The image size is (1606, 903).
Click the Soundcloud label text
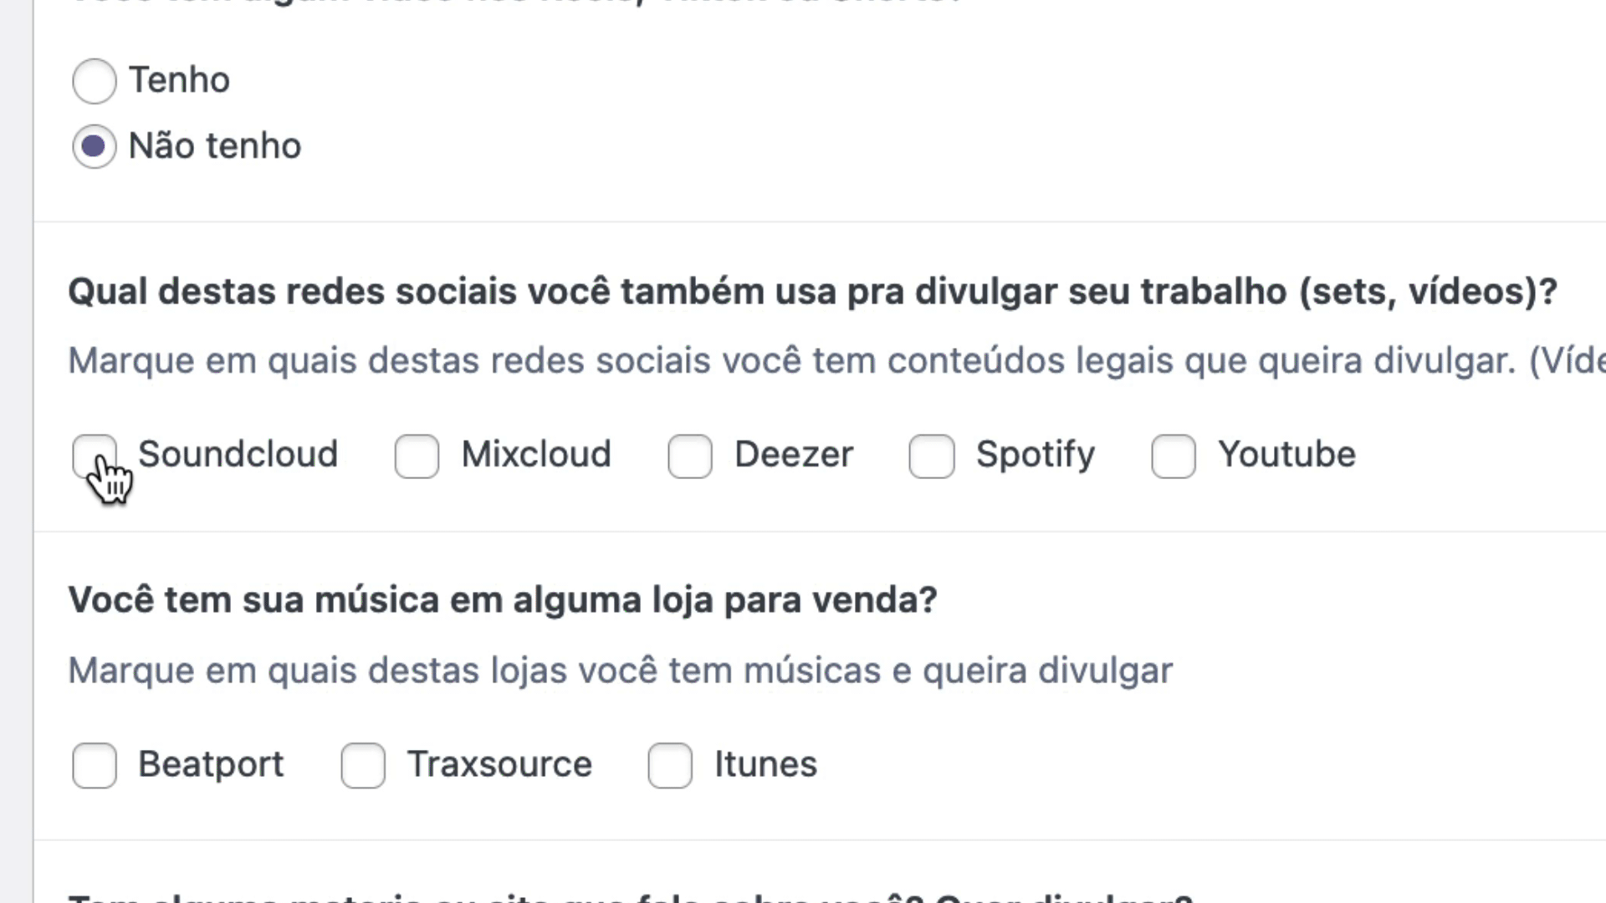point(238,455)
